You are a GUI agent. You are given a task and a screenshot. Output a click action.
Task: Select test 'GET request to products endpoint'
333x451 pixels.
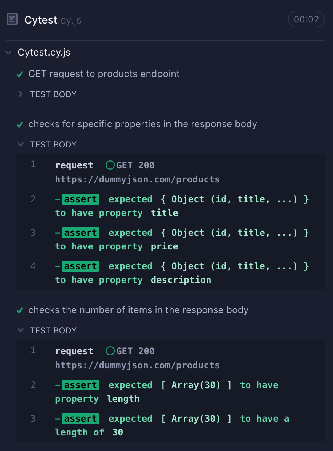point(104,74)
